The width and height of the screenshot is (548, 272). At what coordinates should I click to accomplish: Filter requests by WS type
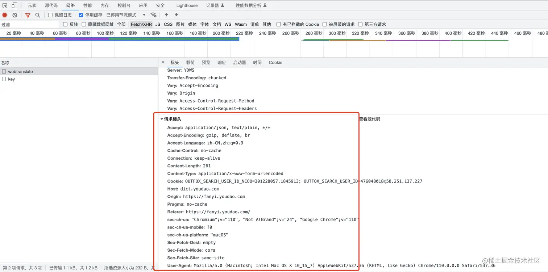point(228,24)
